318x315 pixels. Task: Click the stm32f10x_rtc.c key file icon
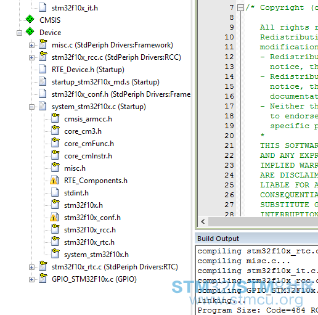(43, 266)
